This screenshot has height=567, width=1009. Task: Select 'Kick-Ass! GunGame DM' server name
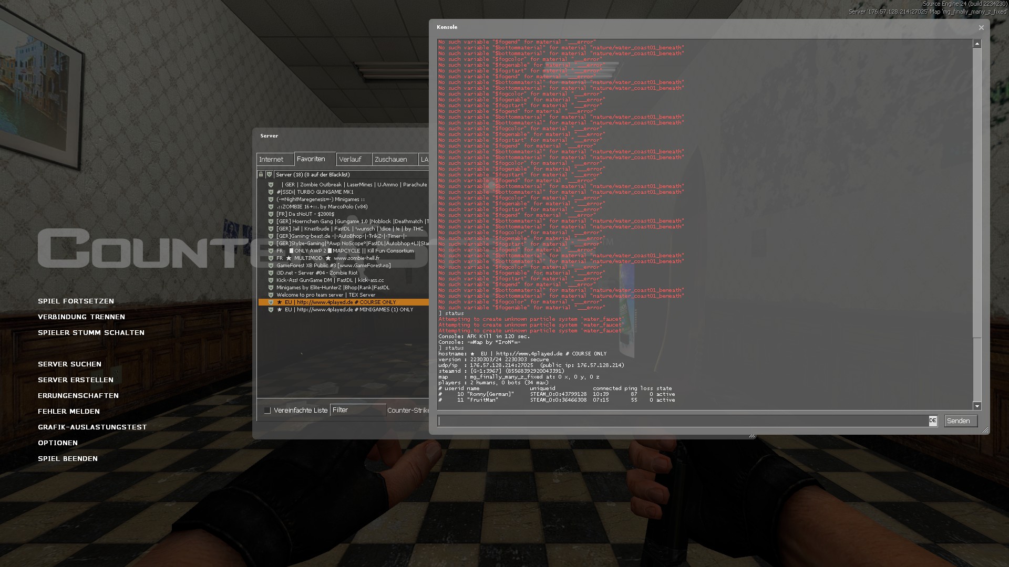pyautogui.click(x=330, y=280)
